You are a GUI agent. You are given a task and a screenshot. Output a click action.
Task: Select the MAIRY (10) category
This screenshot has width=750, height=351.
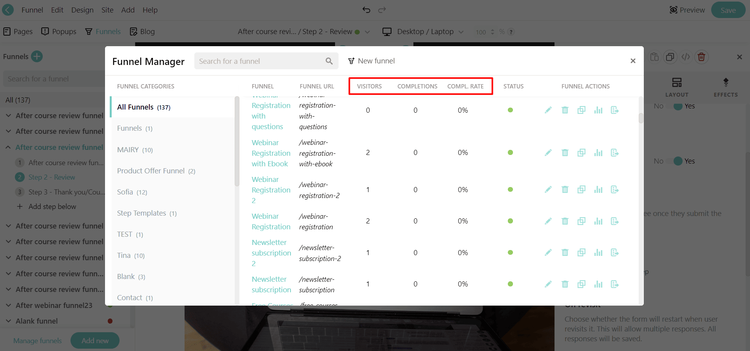click(x=135, y=149)
